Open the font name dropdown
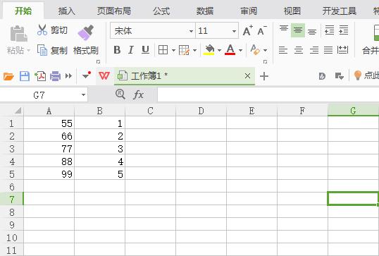 (191, 31)
